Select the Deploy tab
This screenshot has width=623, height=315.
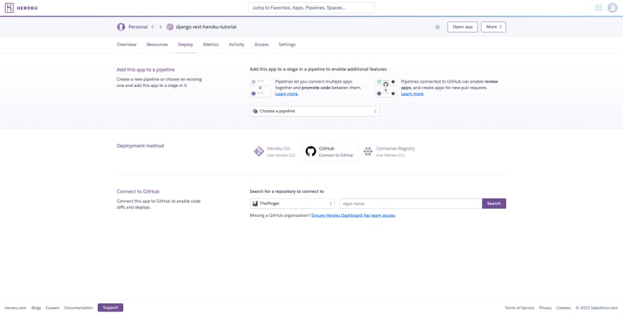185,44
